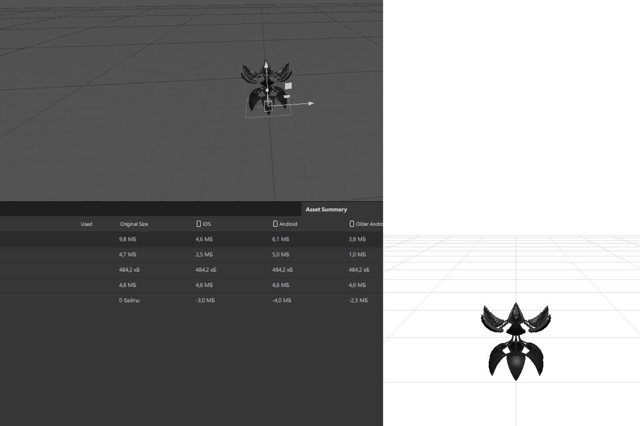Select the -3,0 МБ iOS cell
The height and width of the screenshot is (426, 640).
pyautogui.click(x=205, y=300)
